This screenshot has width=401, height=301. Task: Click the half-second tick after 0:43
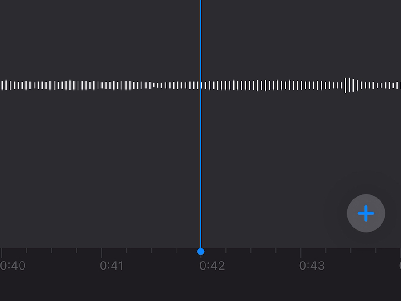351,251
